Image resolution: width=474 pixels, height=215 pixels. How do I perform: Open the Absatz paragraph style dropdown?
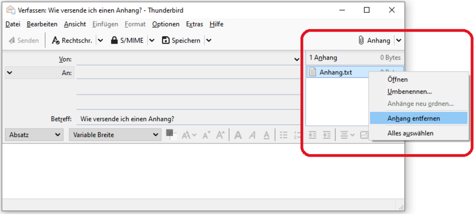coord(34,135)
